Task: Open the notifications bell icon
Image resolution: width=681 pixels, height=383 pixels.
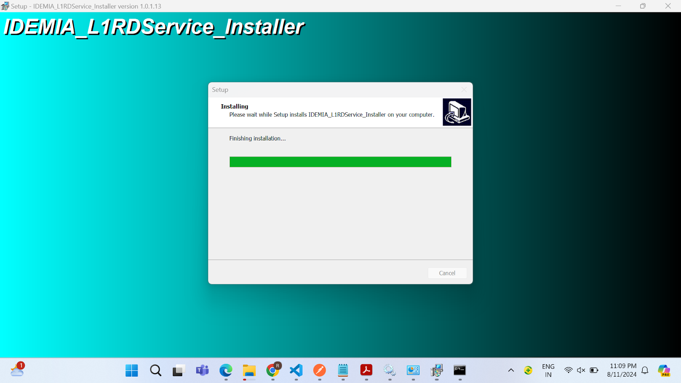Action: click(x=645, y=371)
